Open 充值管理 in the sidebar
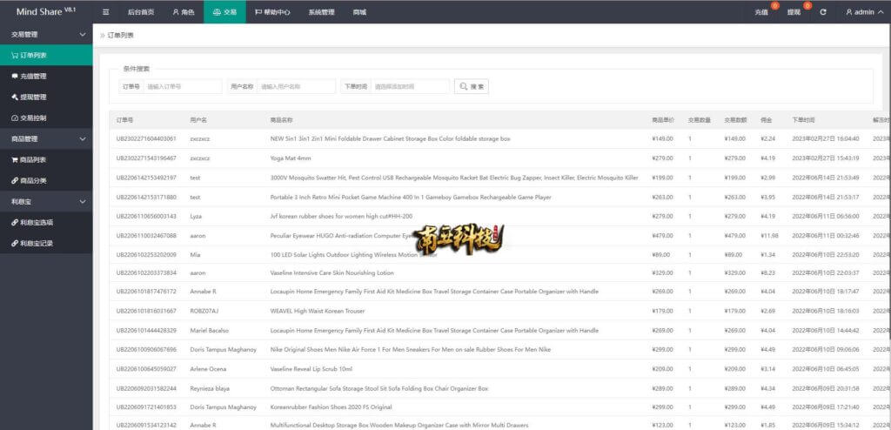 pyautogui.click(x=46, y=77)
